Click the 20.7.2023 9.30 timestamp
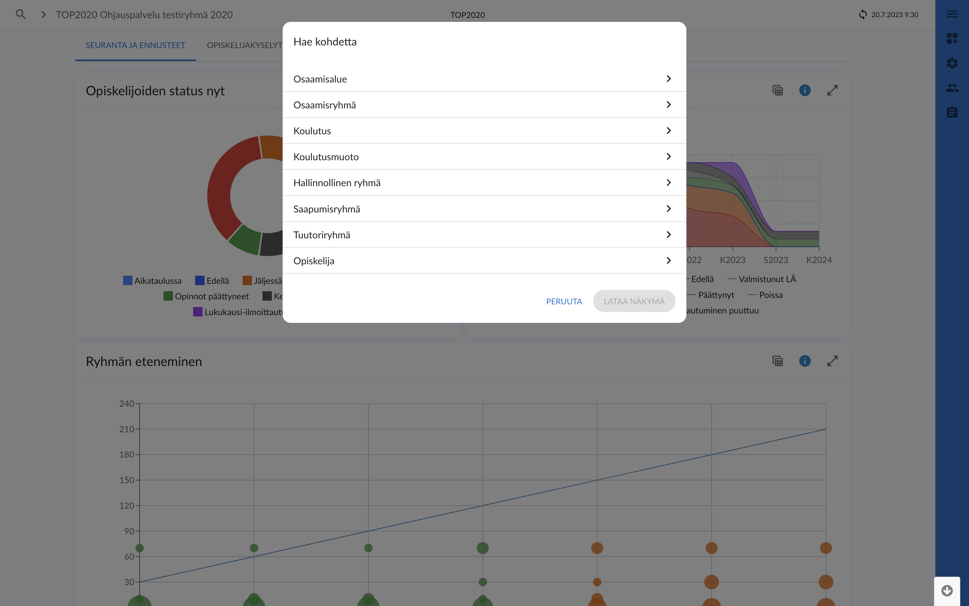 click(x=895, y=15)
